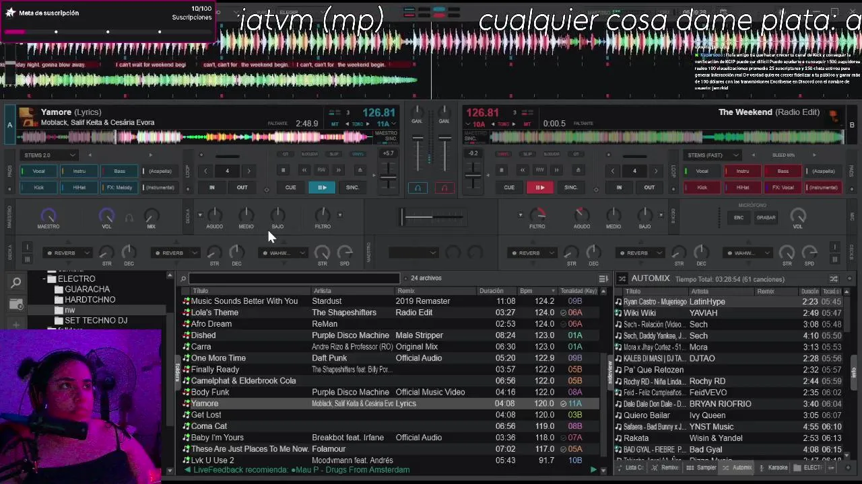862x484 pixels.
Task: Click deck A play/pause button
Action: (322, 188)
